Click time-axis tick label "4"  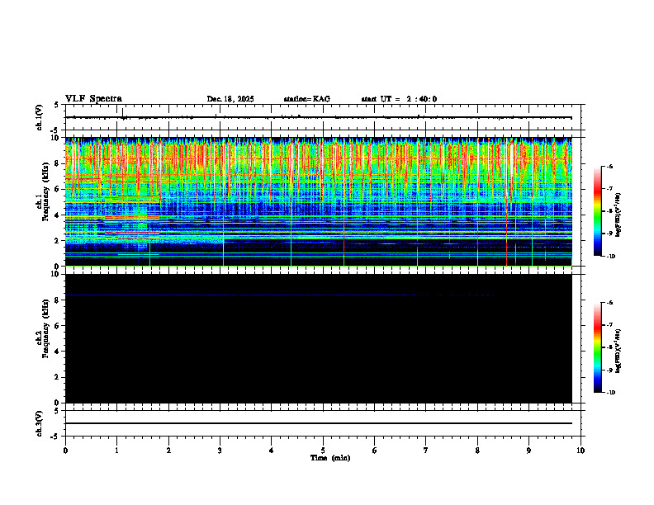pos(272,451)
